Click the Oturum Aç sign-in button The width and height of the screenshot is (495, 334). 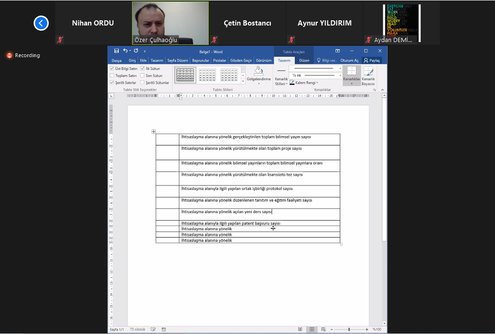point(349,60)
